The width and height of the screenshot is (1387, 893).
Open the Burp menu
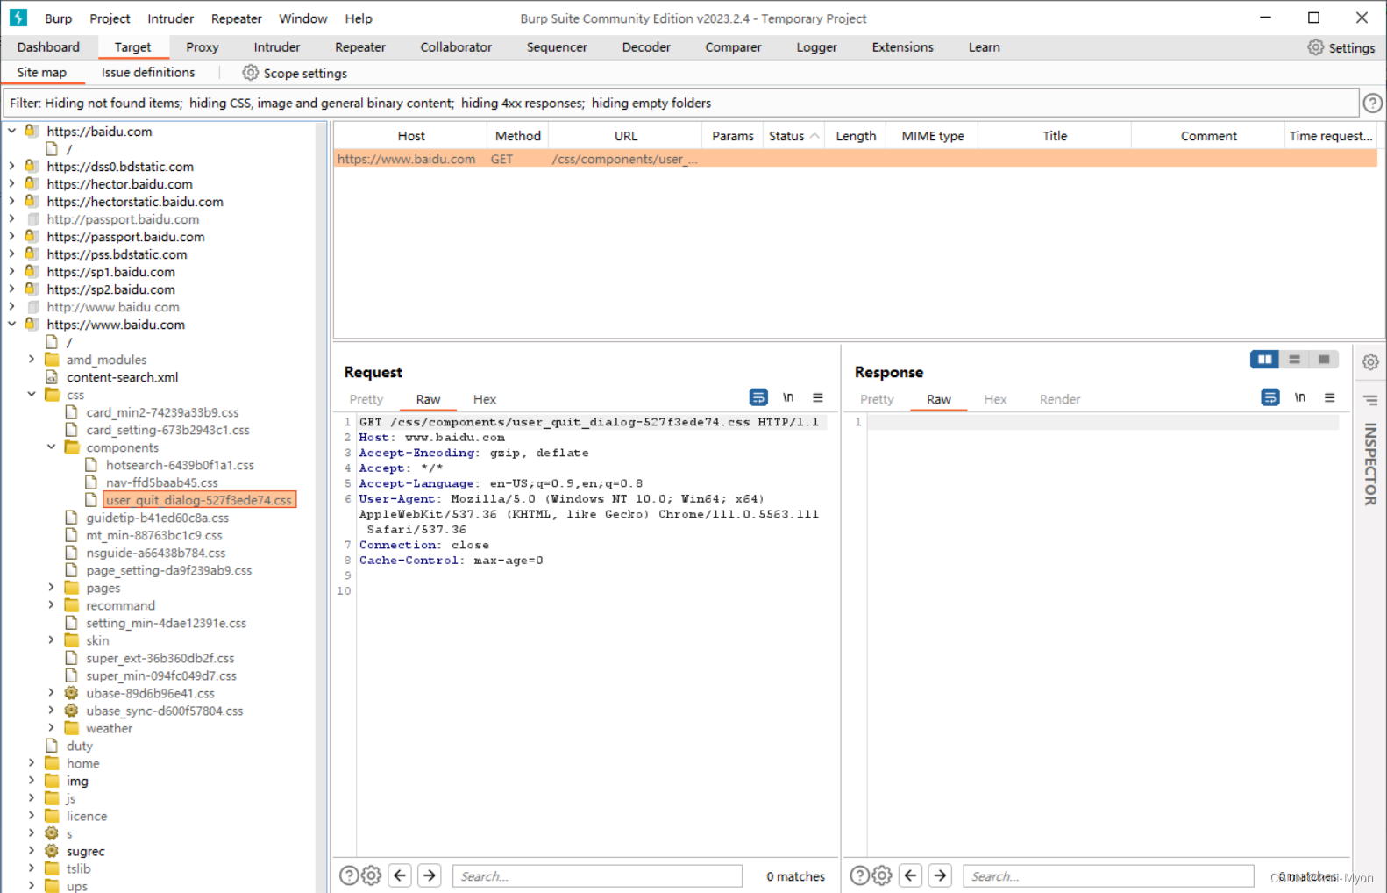tap(58, 18)
